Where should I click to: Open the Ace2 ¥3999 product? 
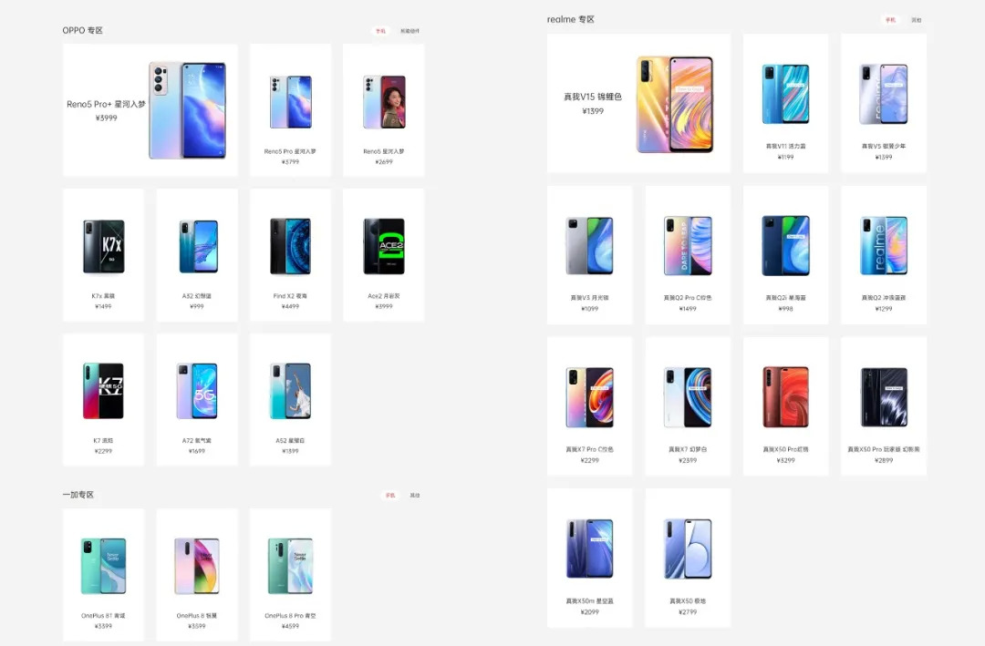[x=384, y=255]
